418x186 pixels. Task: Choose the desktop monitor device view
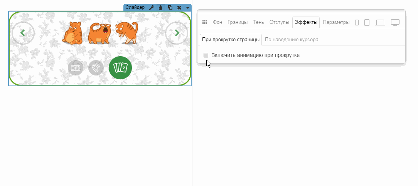(395, 22)
